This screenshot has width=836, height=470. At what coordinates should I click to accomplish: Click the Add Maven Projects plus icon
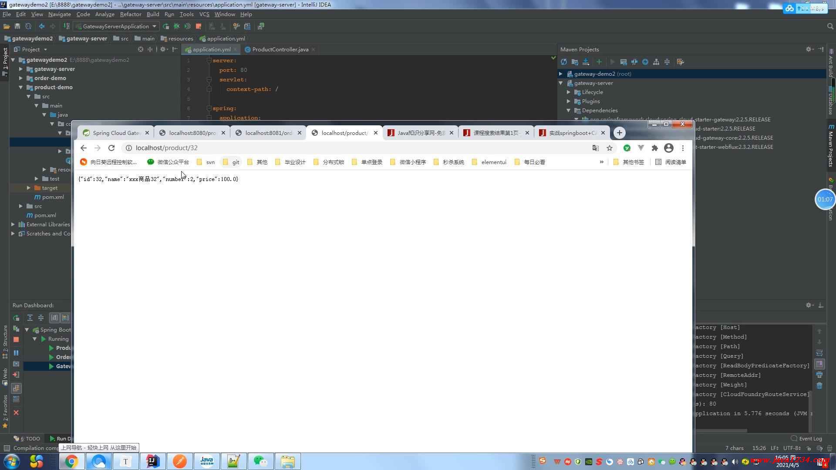pyautogui.click(x=599, y=62)
